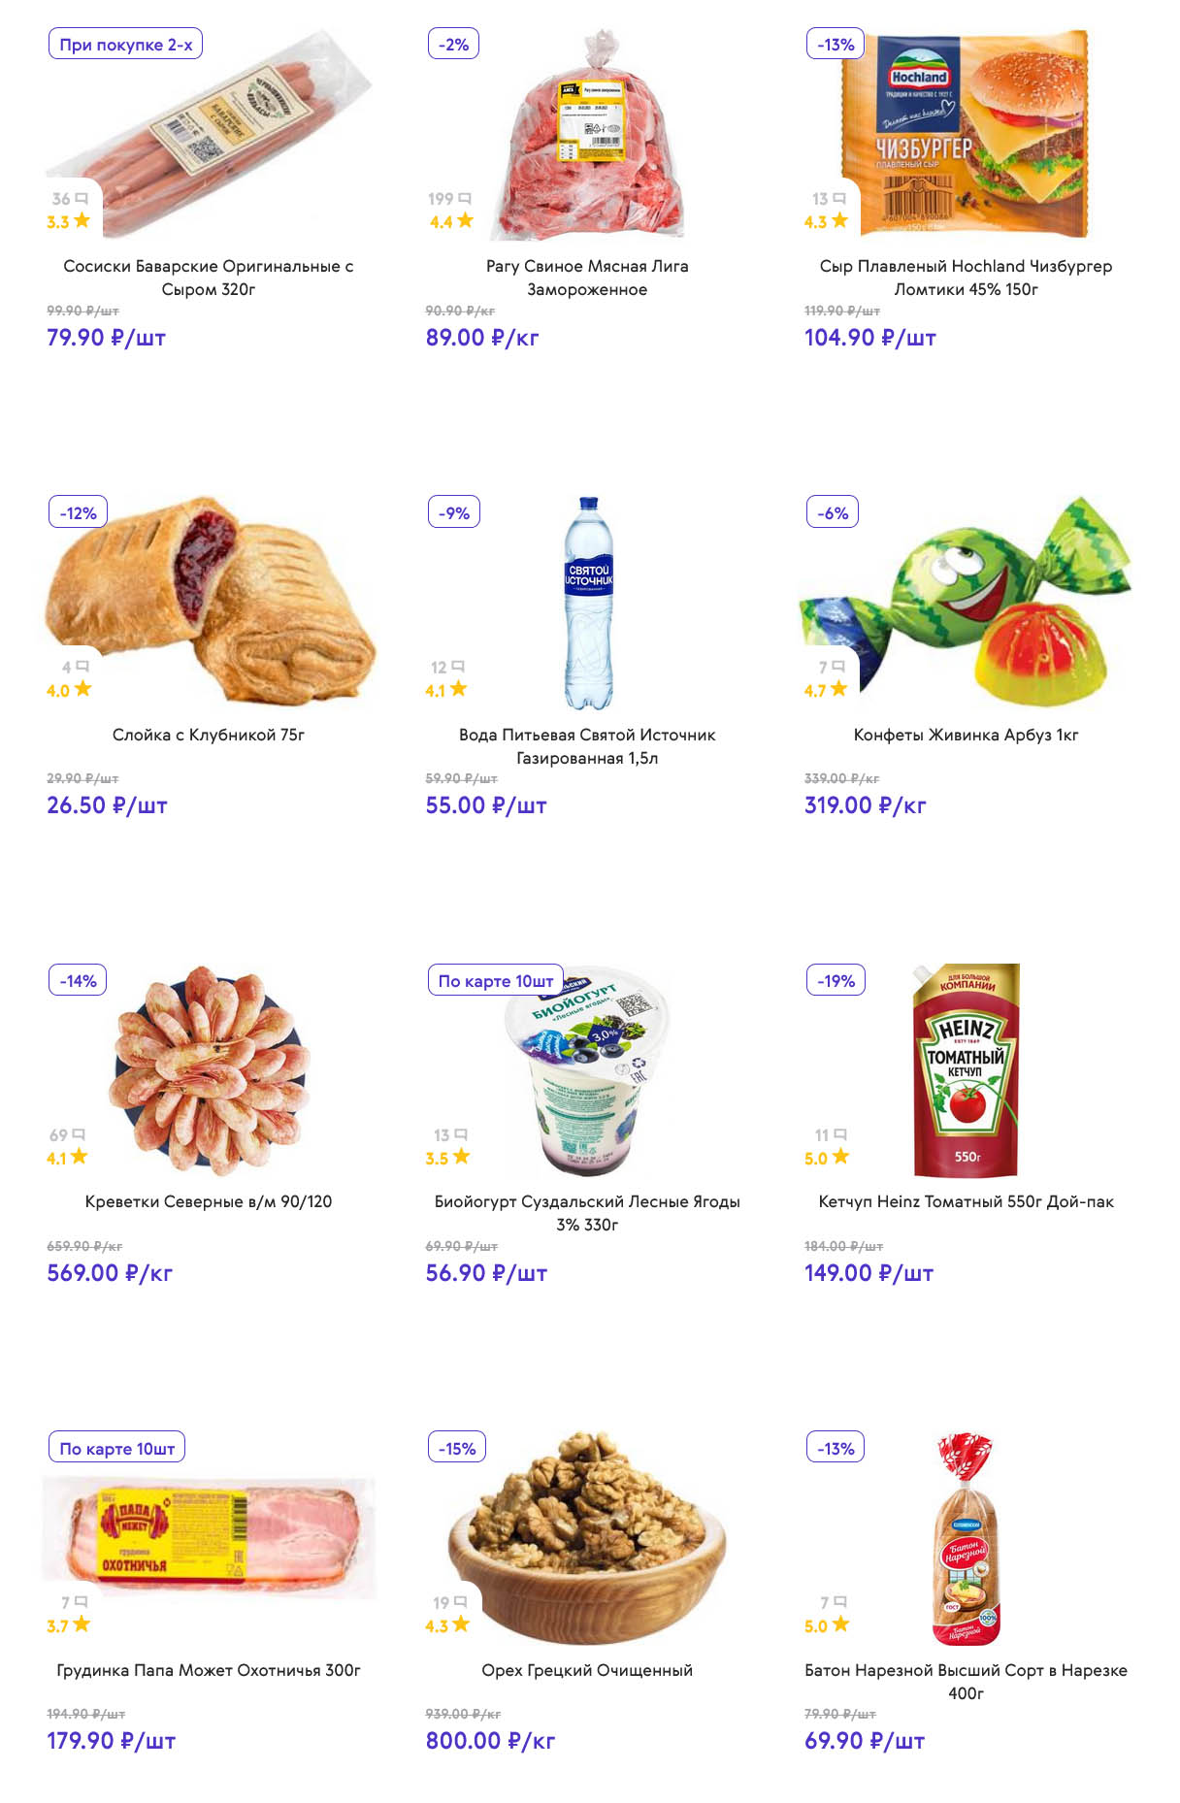Open the Слойка с Клубникой 75г product title
The width and height of the screenshot is (1180, 1803).
point(209,735)
